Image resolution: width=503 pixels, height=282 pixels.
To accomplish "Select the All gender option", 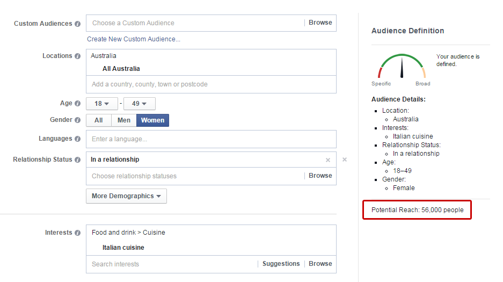I will 99,120.
